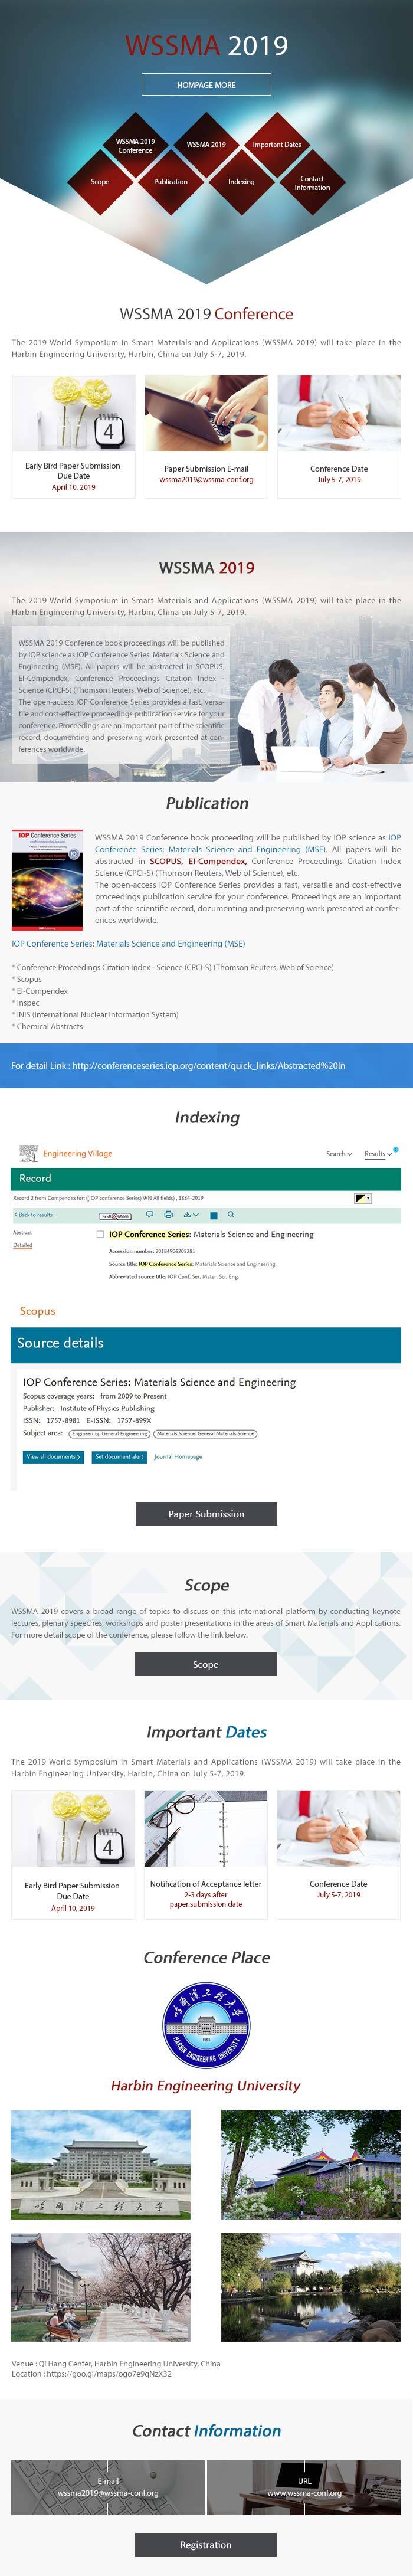Click the HOMPAGE MORE button
413x2576 pixels.
click(206, 85)
